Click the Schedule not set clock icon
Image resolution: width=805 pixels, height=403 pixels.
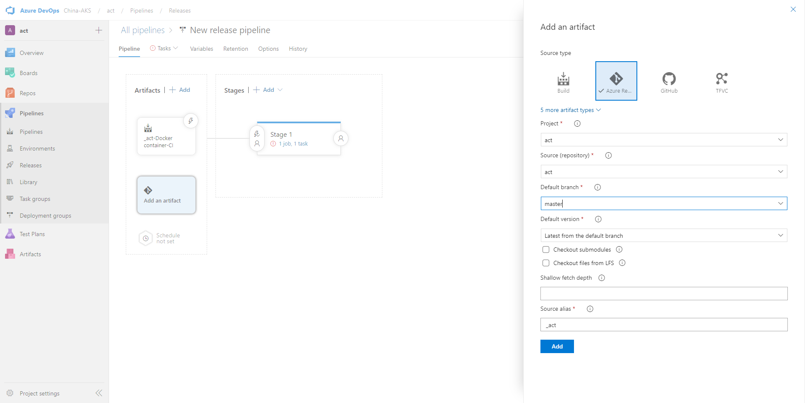(x=145, y=238)
